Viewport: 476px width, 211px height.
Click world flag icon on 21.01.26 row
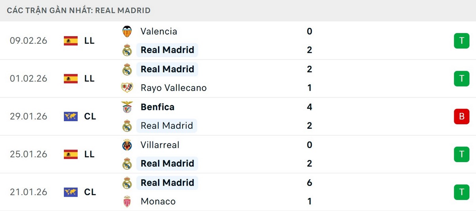(x=71, y=192)
